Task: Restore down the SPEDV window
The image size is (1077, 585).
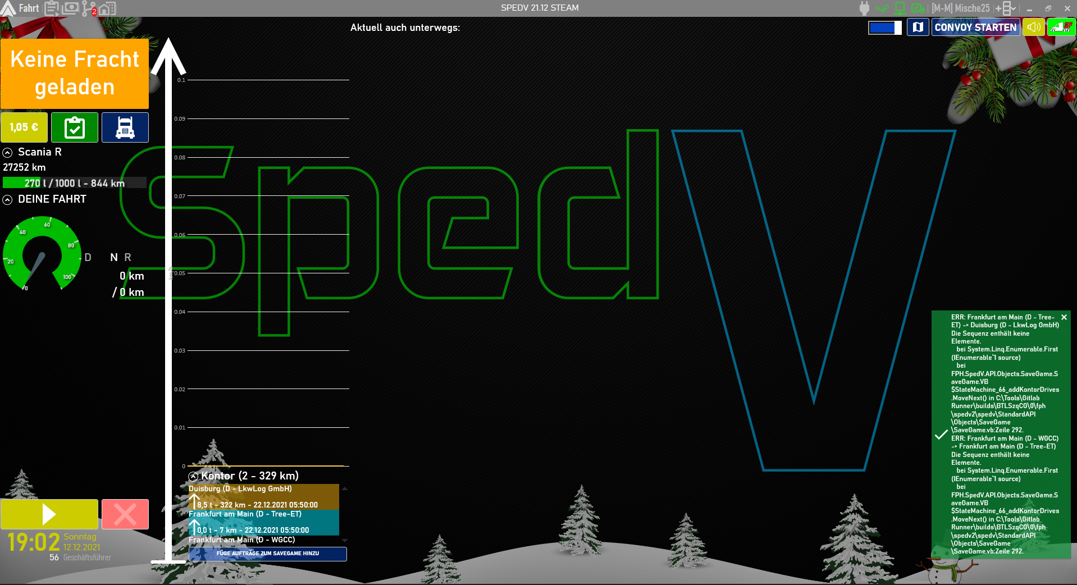Action: click(x=1048, y=8)
